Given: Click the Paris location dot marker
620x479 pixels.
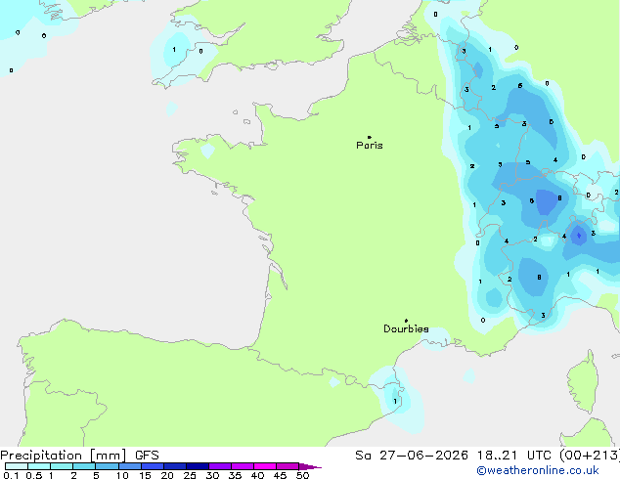Looking at the screenshot, I should pos(370,137).
